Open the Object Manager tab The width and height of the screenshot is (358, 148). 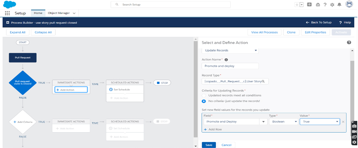(x=59, y=13)
